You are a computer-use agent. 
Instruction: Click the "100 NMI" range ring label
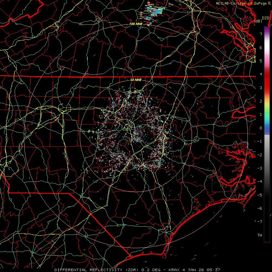[136, 24]
